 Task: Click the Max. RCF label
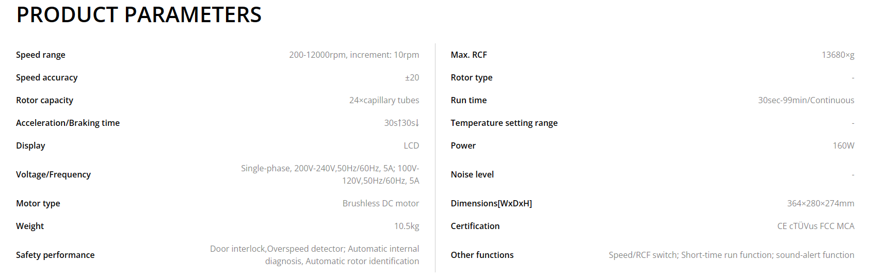[469, 55]
